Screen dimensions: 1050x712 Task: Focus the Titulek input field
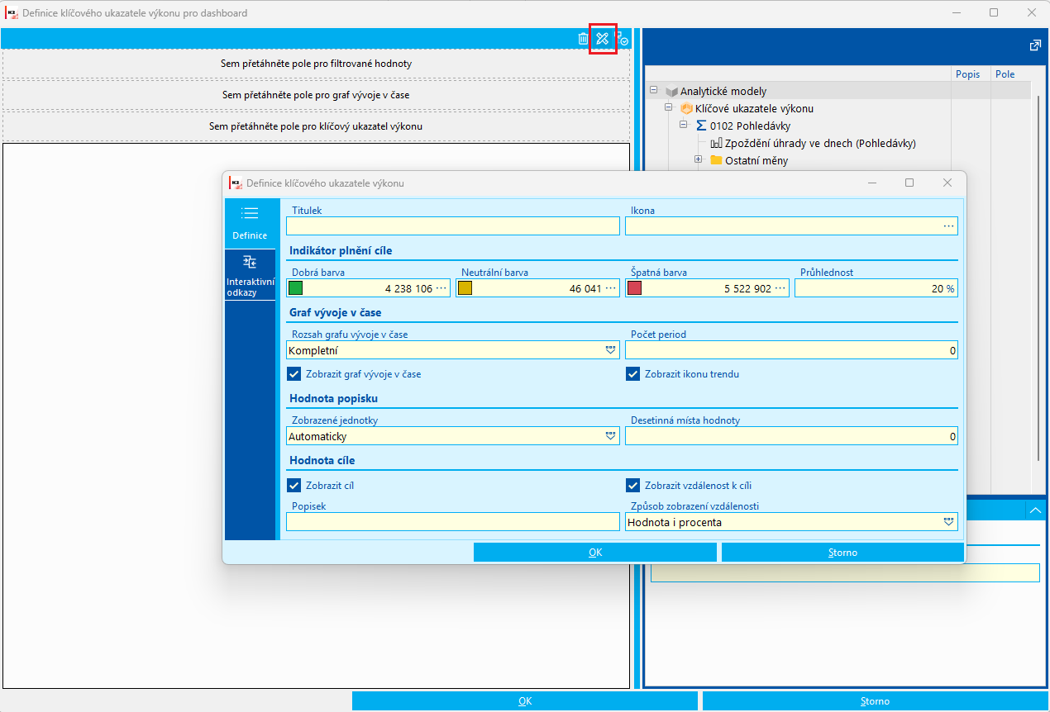tap(453, 226)
